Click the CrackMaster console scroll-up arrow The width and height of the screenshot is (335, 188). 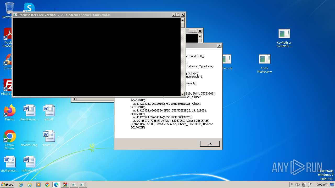pyautogui.click(x=183, y=20)
